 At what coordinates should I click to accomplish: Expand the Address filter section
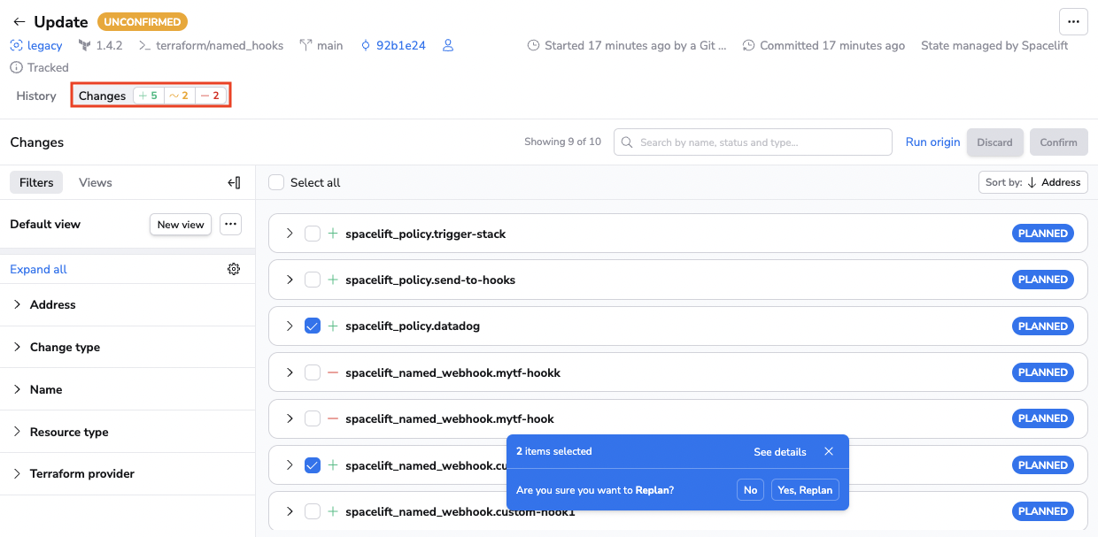click(53, 304)
